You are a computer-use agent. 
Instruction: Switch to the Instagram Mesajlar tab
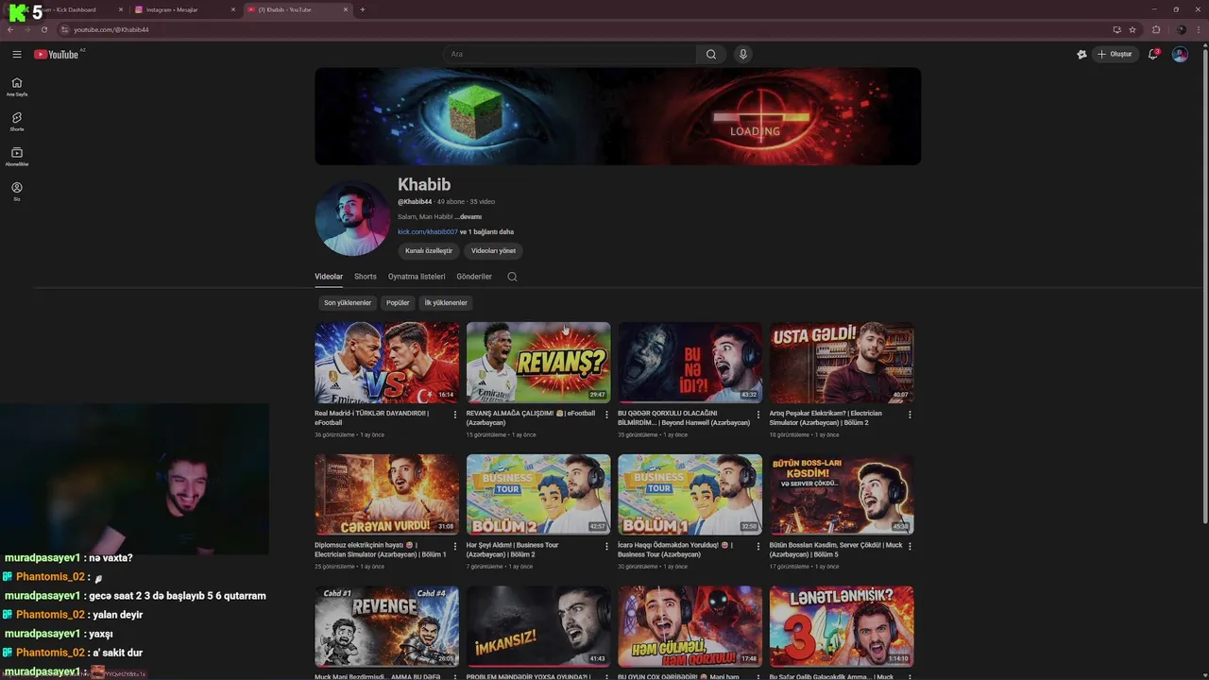pos(184,9)
